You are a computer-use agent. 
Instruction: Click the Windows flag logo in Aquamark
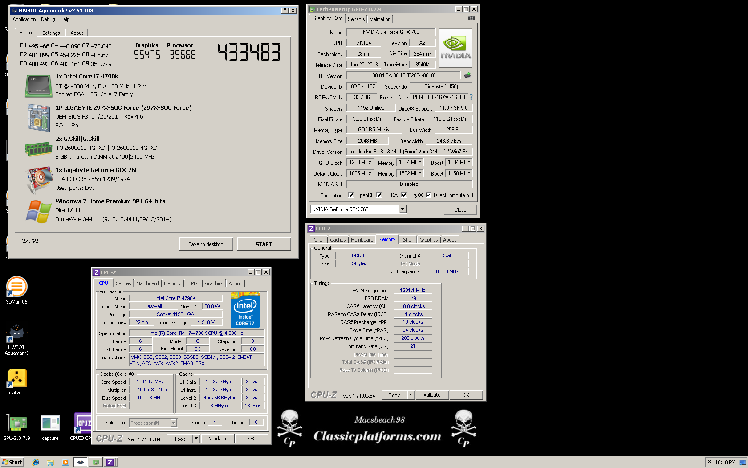38,211
